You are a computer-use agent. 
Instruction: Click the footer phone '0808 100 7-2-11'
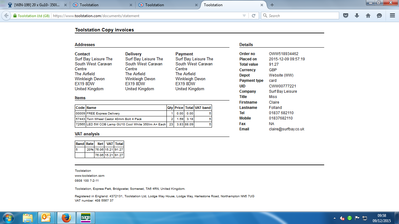[x=87, y=181]
